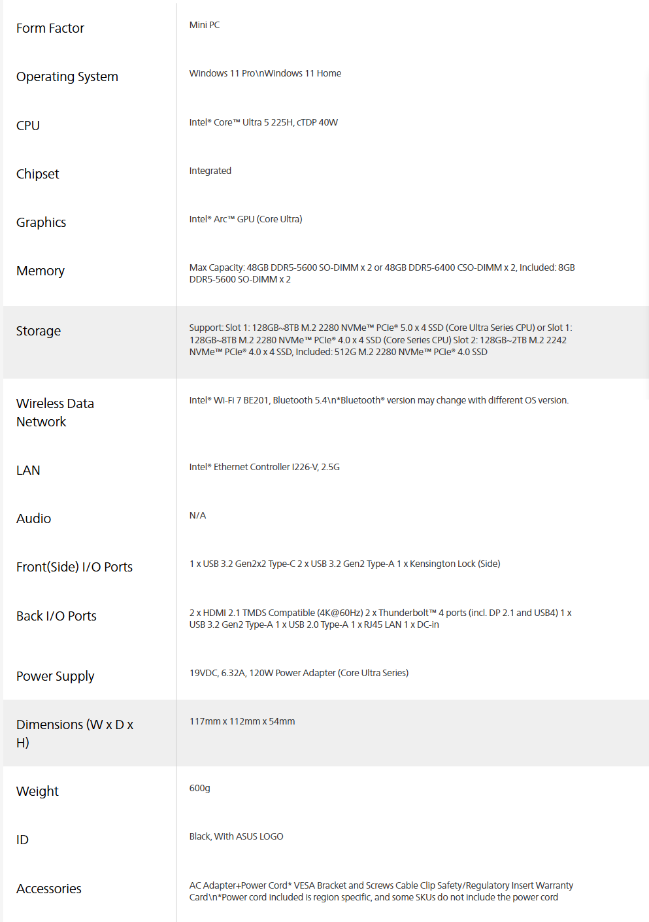Click the Wireless Data Network label
649x922 pixels.
[x=56, y=413]
